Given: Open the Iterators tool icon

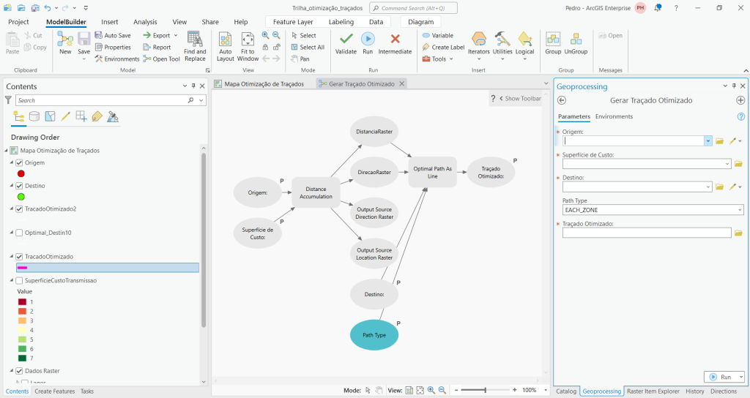Looking at the screenshot, I should 478,42.
